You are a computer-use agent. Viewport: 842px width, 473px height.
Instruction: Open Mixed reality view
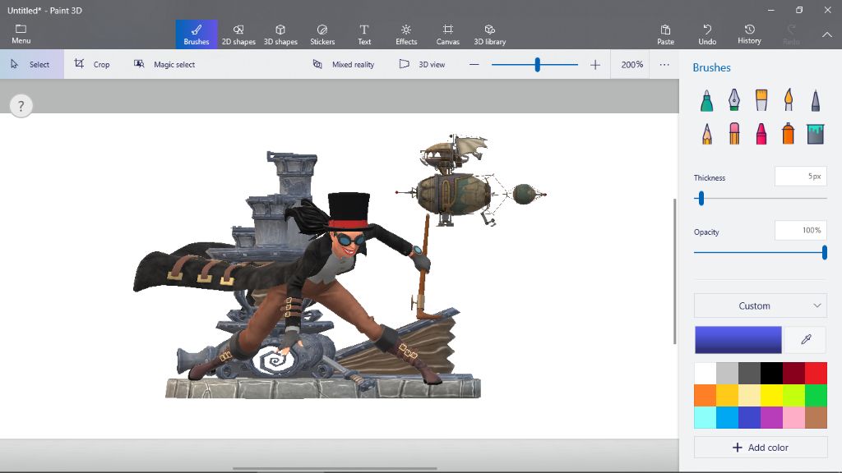point(344,64)
